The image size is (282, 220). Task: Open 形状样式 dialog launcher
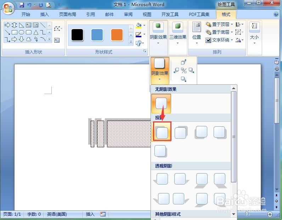[x=145, y=51]
